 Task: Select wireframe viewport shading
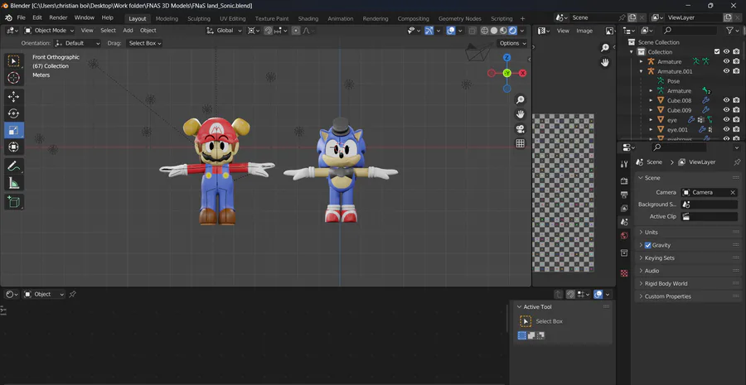point(484,31)
